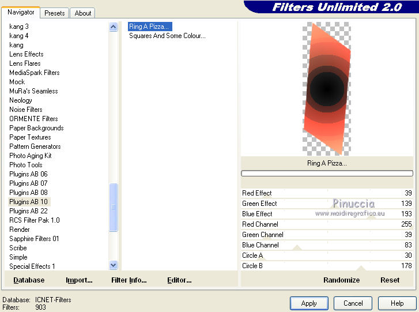Open the About tab
The image size is (419, 312).
point(83,13)
